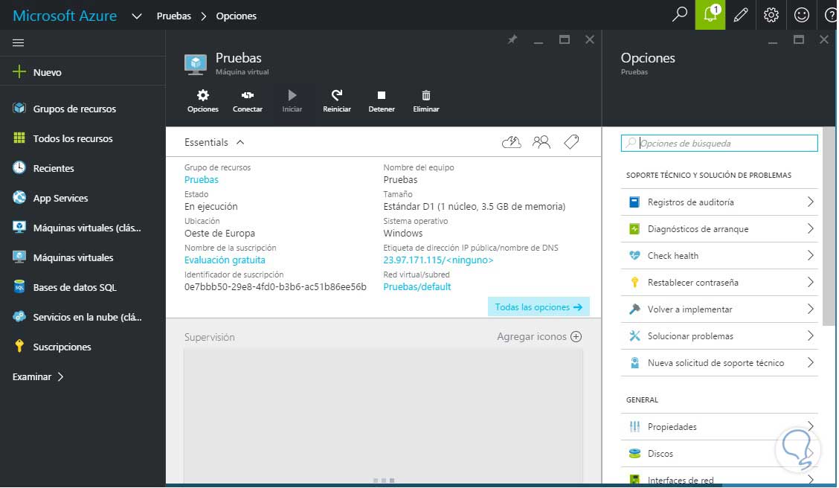This screenshot has height=488, width=839.
Task: Click the 23.97.171.115 IP address link
Action: click(438, 260)
